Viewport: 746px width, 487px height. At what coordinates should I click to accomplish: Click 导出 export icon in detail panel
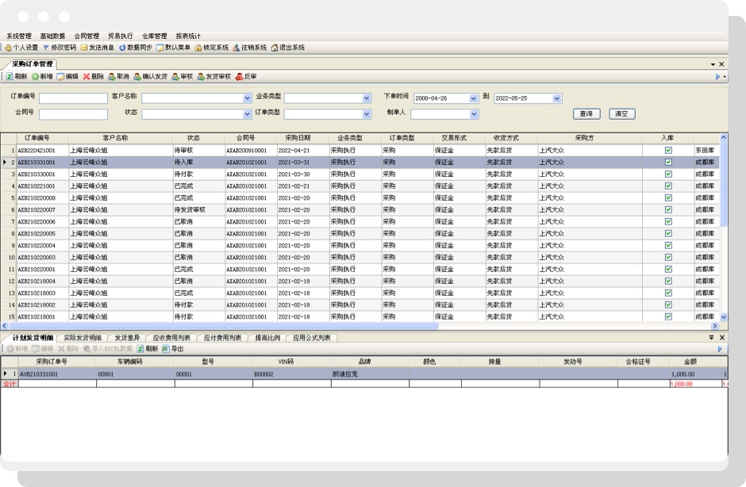(166, 349)
